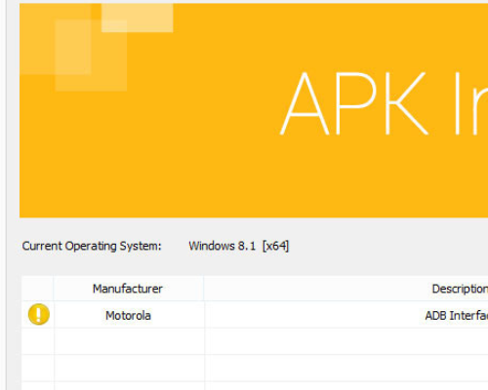Click the Manufacturer column header

coord(128,289)
